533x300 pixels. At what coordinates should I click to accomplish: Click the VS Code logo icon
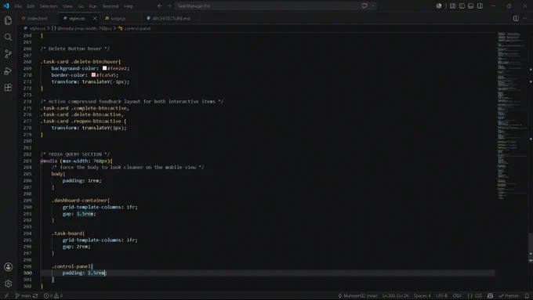click(x=6, y=5)
